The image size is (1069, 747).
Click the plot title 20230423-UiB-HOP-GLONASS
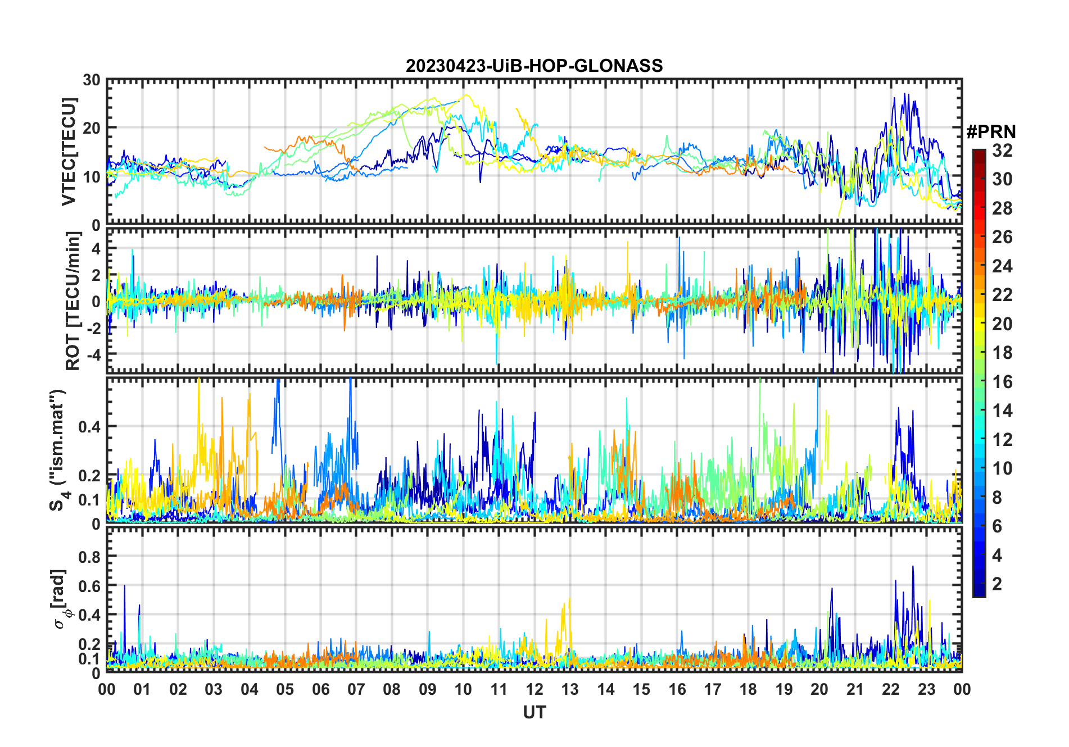click(534, 66)
